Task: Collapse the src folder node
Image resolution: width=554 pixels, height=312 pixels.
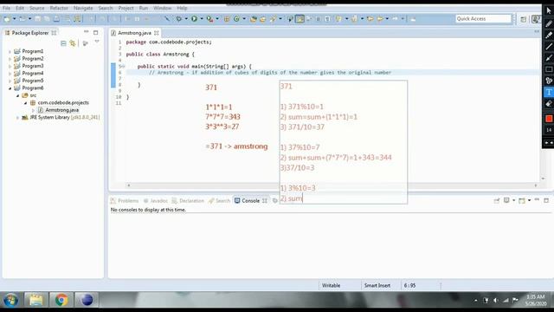Action: point(17,96)
